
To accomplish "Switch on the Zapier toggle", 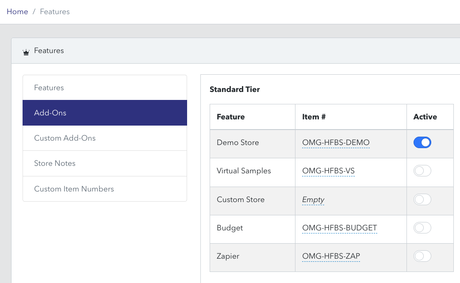I will coord(422,256).
